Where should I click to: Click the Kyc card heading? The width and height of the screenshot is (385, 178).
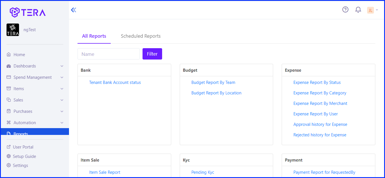pyautogui.click(x=186, y=160)
